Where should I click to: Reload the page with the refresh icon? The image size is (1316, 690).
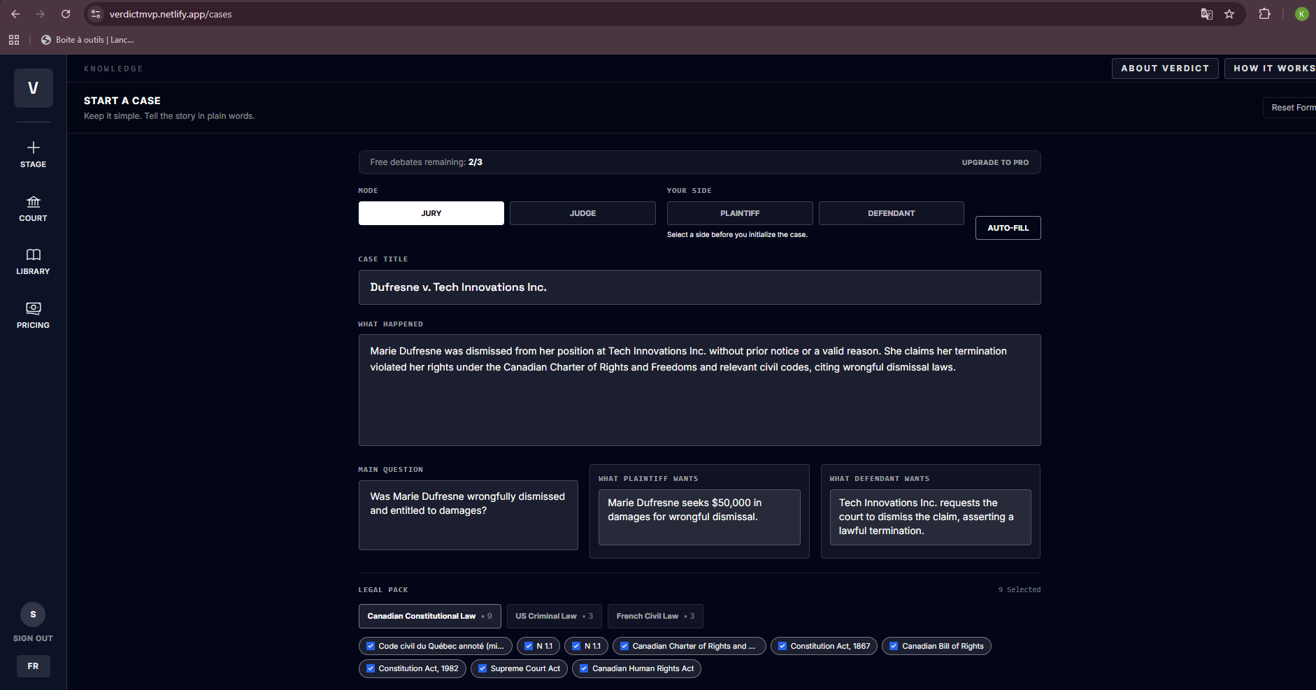click(66, 14)
